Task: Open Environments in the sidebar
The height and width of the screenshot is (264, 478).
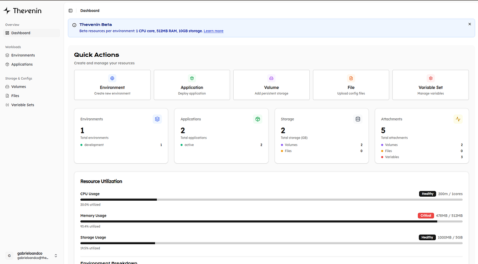Action: point(31,55)
